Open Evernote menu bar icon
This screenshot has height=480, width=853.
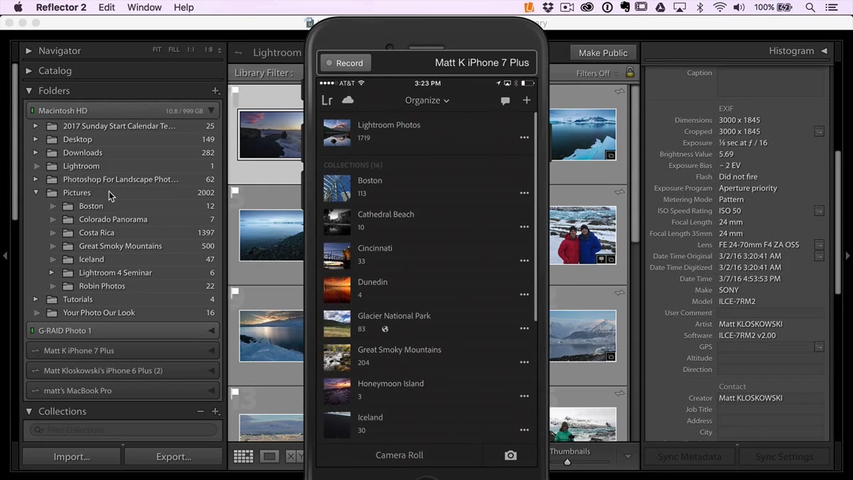pos(625,7)
